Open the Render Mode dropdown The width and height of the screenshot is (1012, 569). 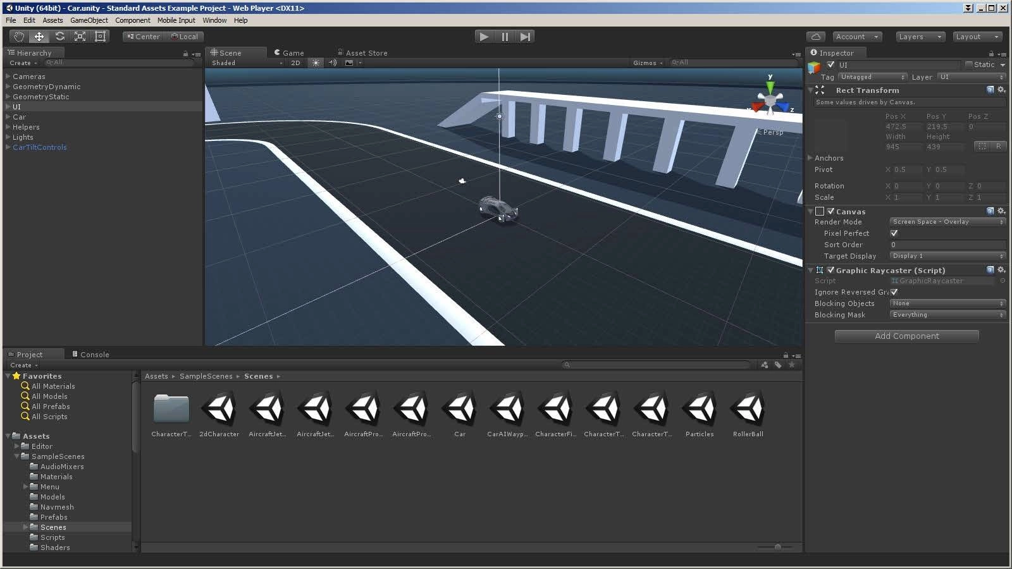(x=947, y=222)
